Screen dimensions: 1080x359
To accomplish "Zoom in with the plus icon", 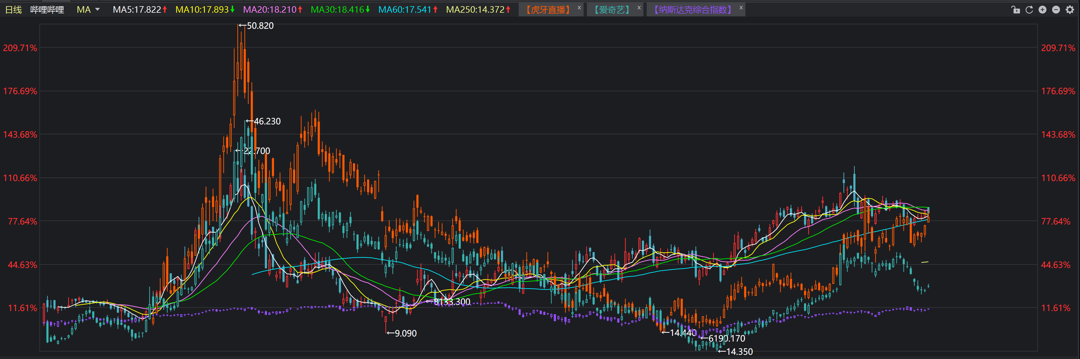I will [1043, 10].
